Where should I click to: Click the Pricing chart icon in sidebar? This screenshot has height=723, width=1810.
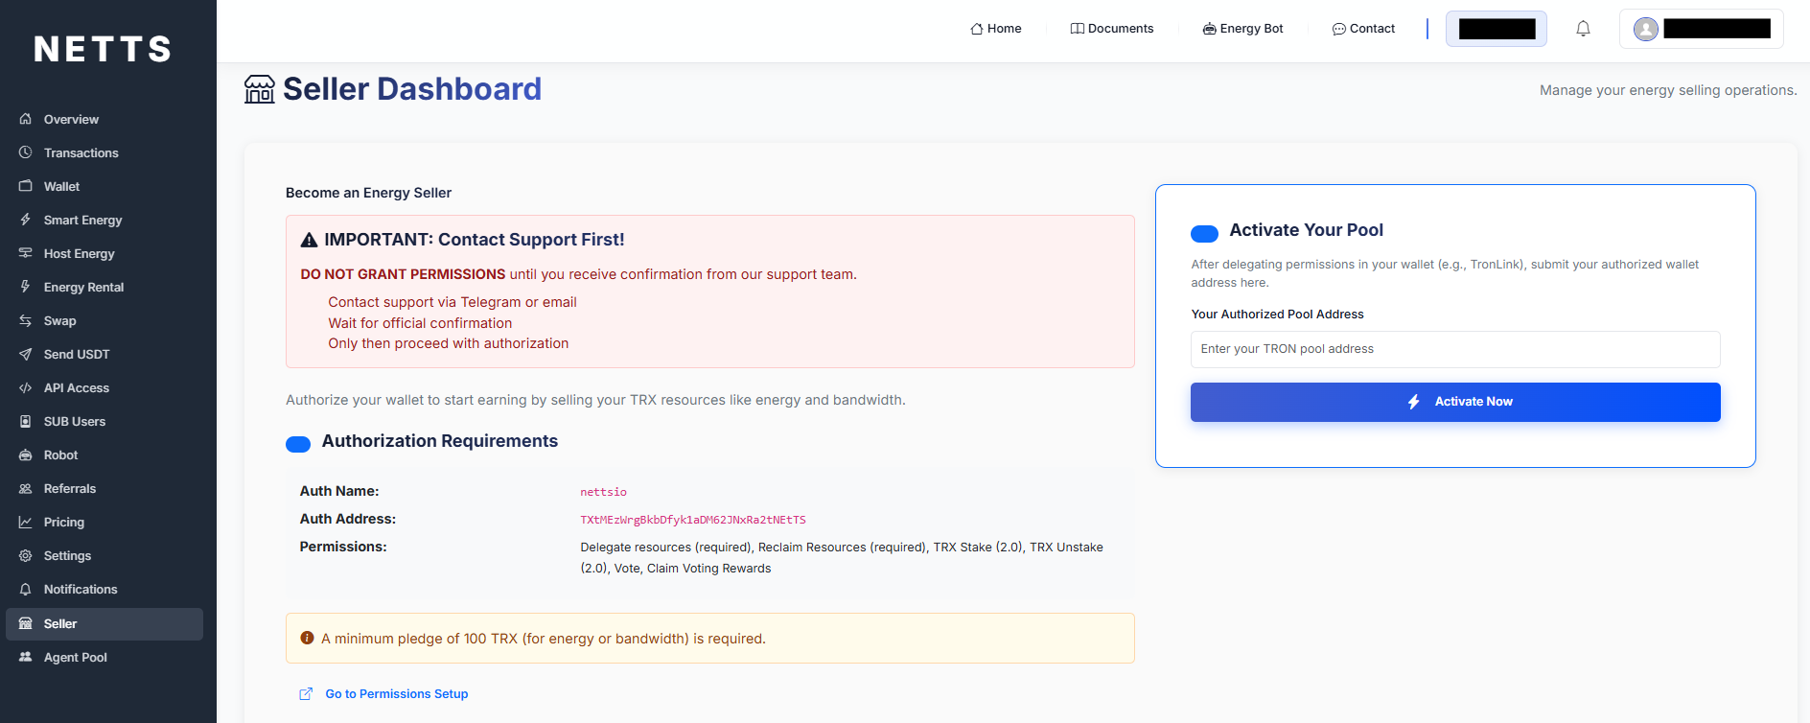coord(26,522)
